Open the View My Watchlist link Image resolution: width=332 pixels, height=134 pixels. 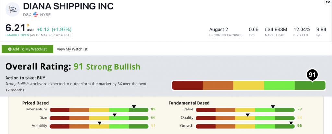coord(72,49)
